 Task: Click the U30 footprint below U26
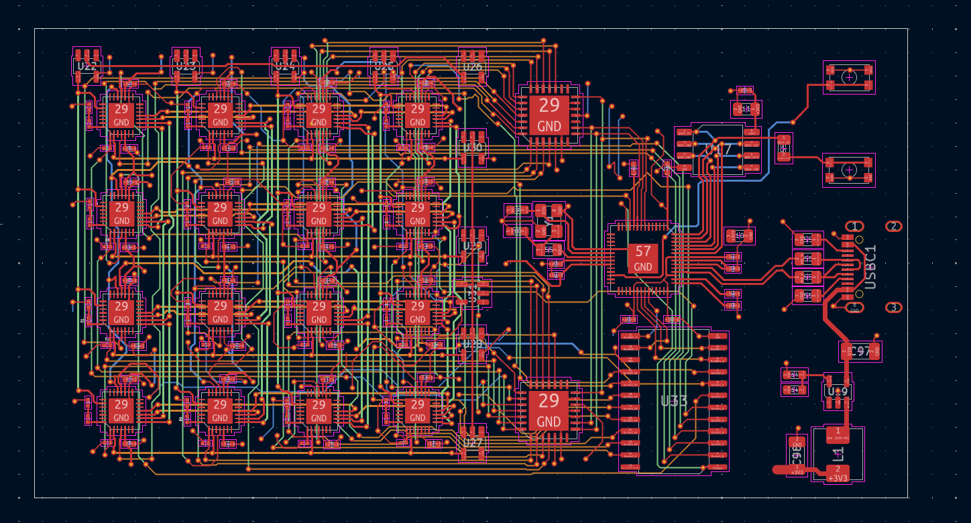tap(473, 149)
